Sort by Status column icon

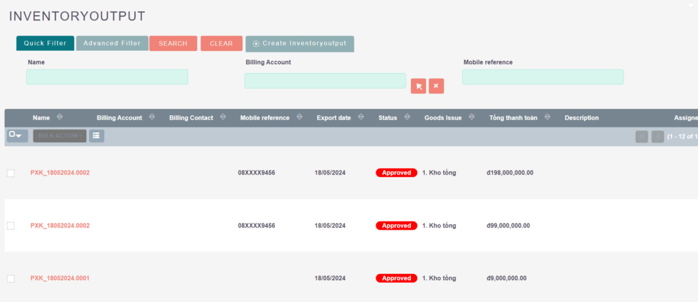(407, 117)
